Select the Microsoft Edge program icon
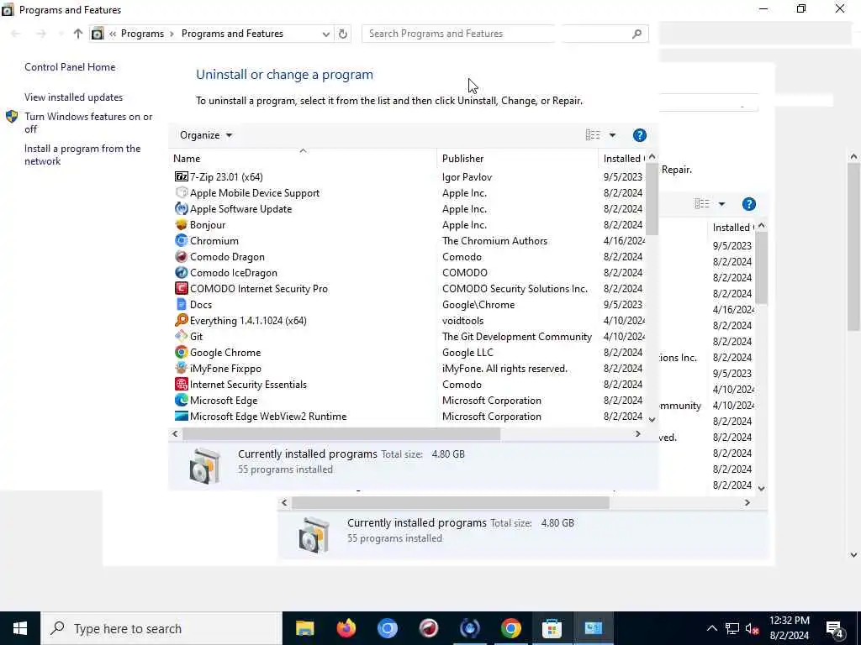861x645 pixels. coord(182,400)
